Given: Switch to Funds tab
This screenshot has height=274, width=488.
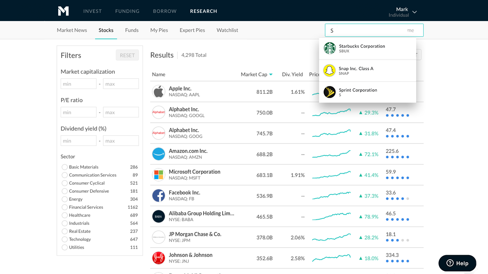Looking at the screenshot, I should 132,30.
